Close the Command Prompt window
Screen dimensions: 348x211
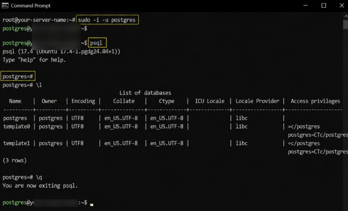[342, 6]
